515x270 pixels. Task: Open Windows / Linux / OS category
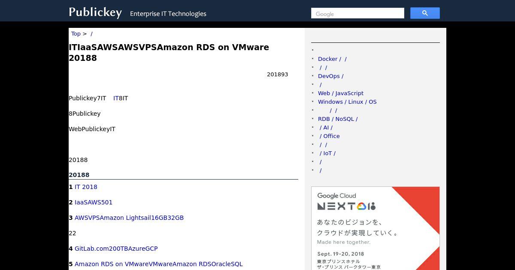coord(347,102)
